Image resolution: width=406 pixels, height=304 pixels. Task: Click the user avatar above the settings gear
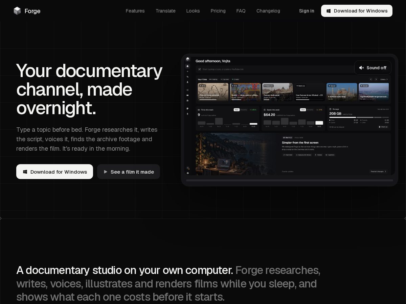click(x=188, y=168)
